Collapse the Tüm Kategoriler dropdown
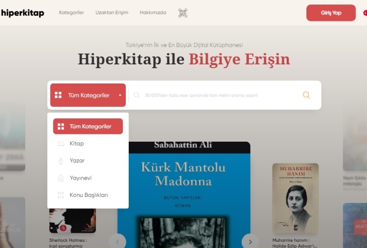 pyautogui.click(x=88, y=95)
